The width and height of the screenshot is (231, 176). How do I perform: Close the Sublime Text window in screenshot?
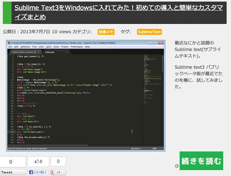pyautogui.click(x=161, y=43)
